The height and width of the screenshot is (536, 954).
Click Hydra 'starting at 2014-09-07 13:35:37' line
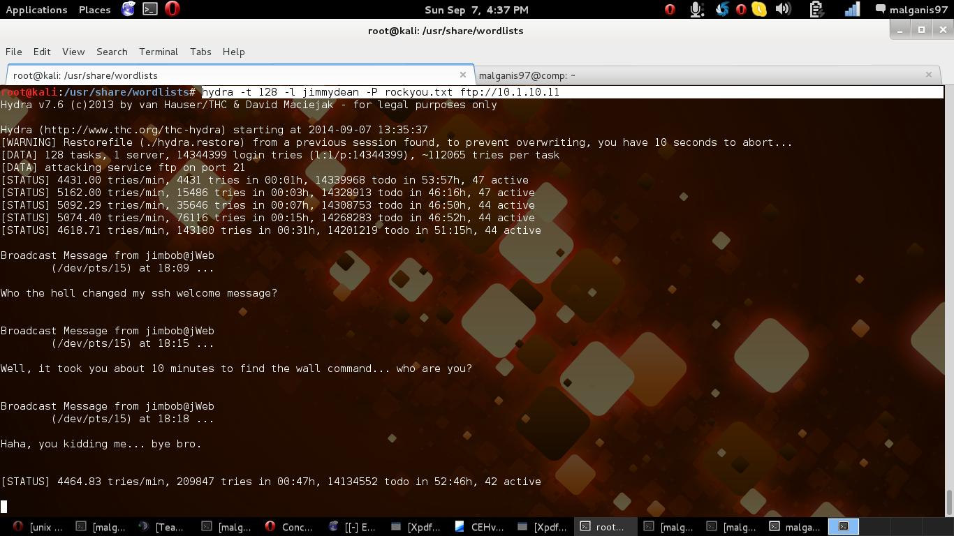(214, 130)
